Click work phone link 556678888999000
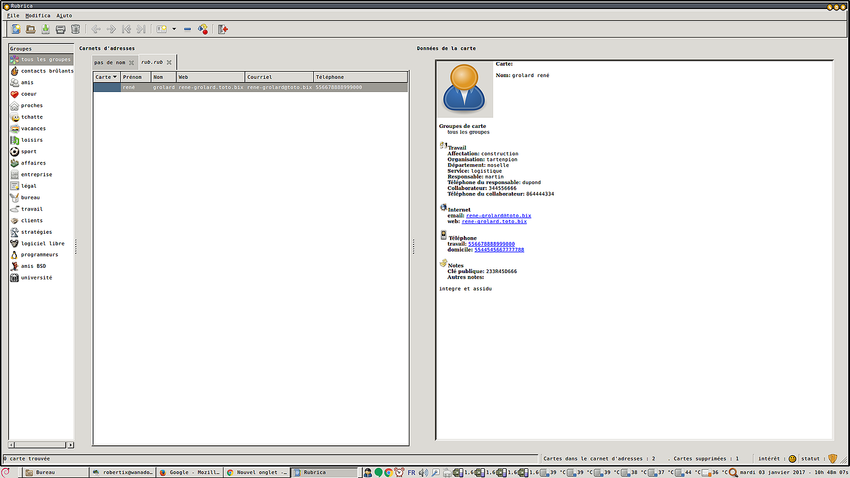 (491, 244)
